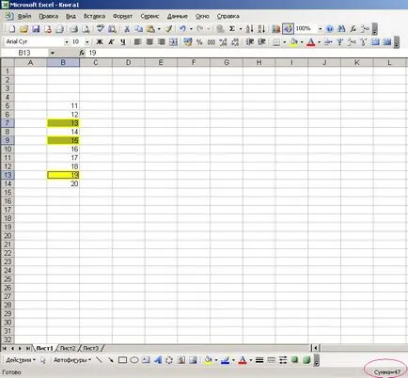Apply drawing toolbar line color

(x=225, y=360)
